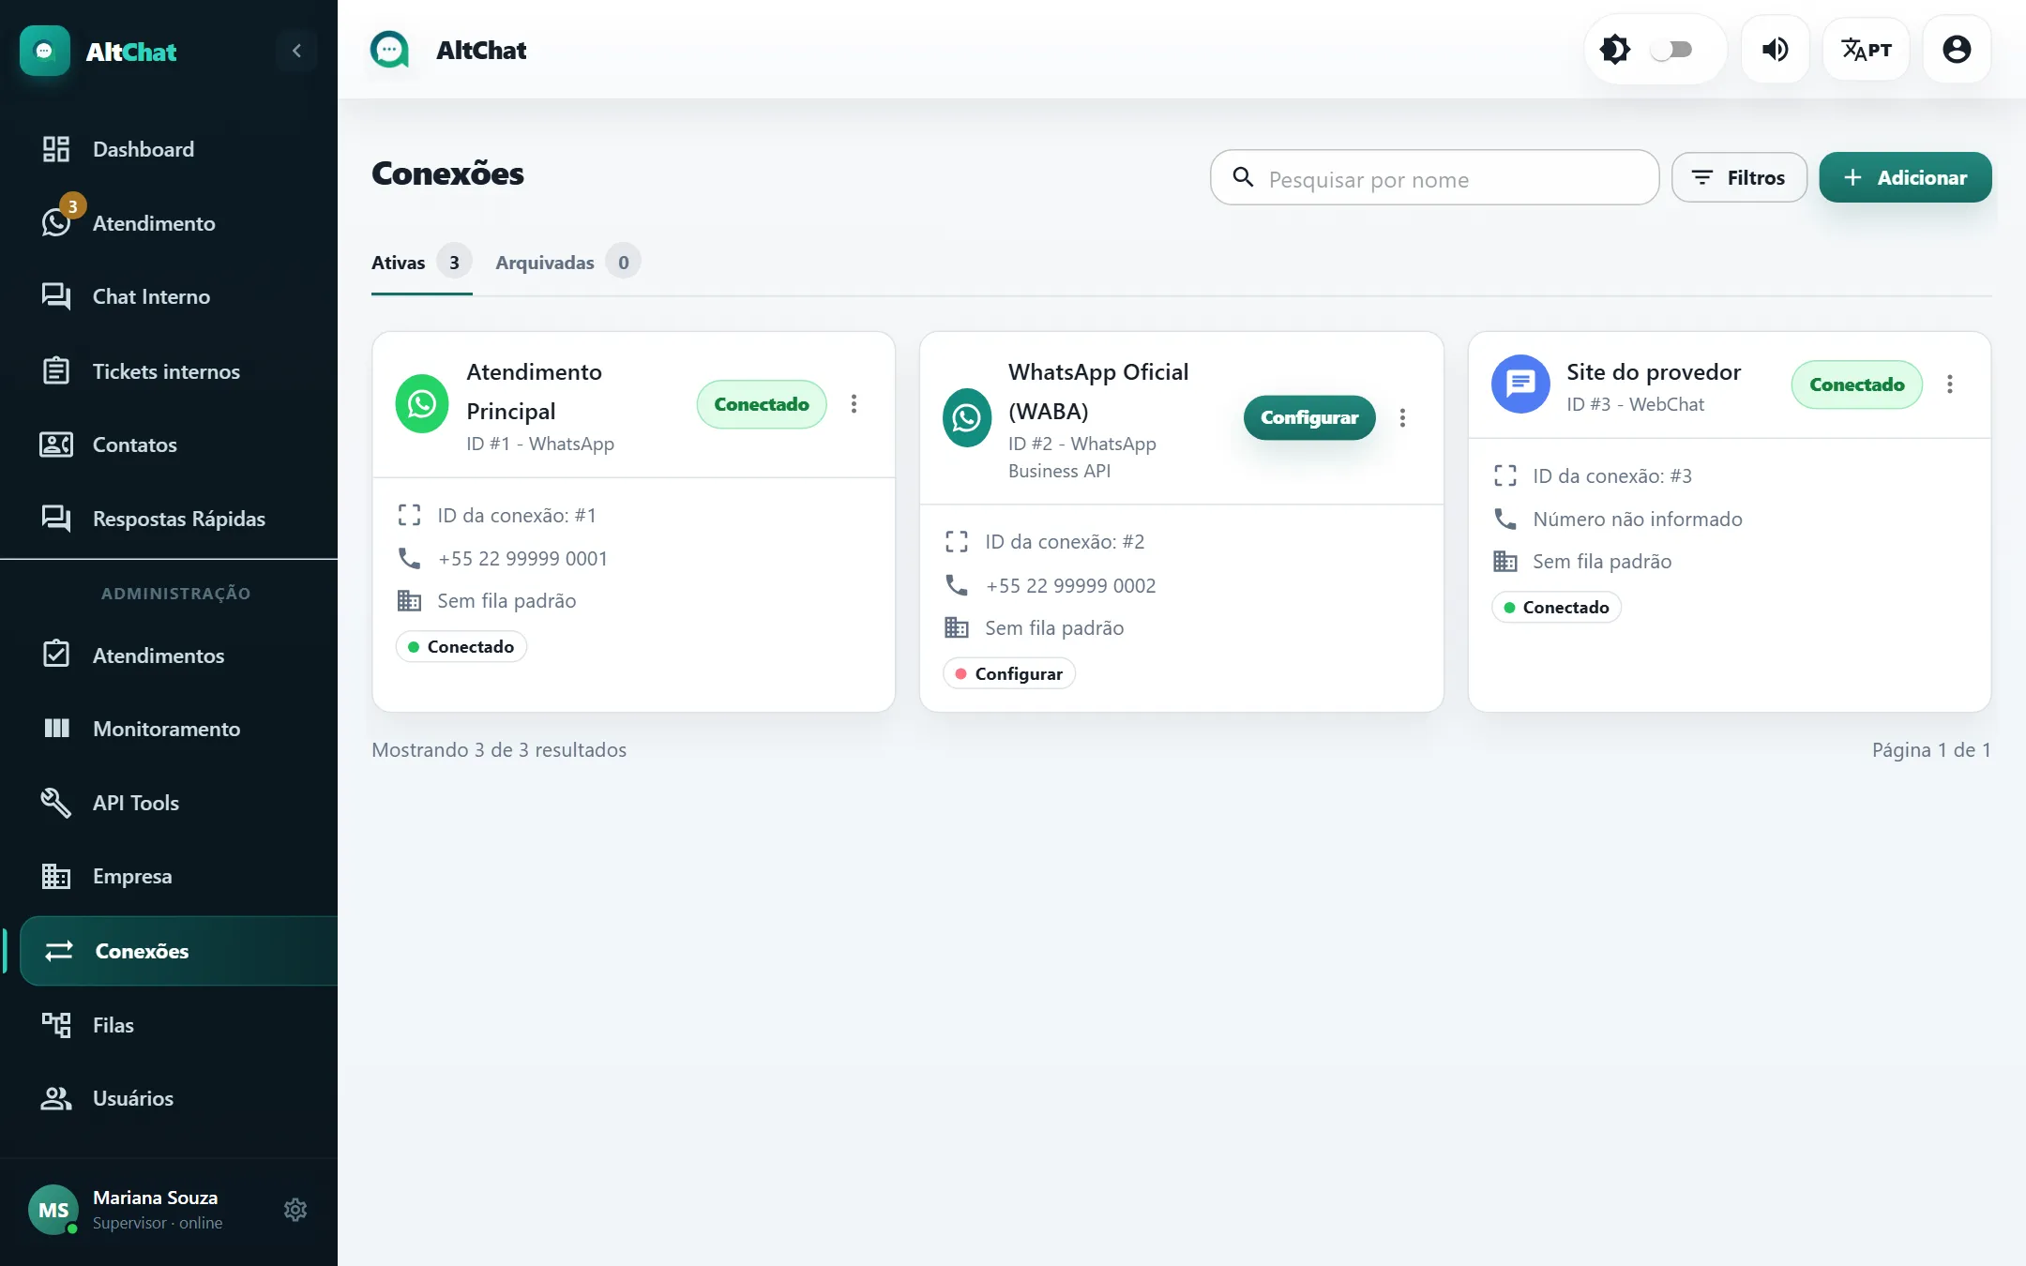Open the PT language selector

[1866, 50]
